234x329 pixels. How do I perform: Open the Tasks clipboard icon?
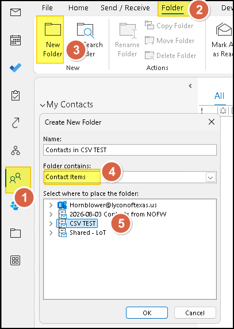[x=16, y=95]
